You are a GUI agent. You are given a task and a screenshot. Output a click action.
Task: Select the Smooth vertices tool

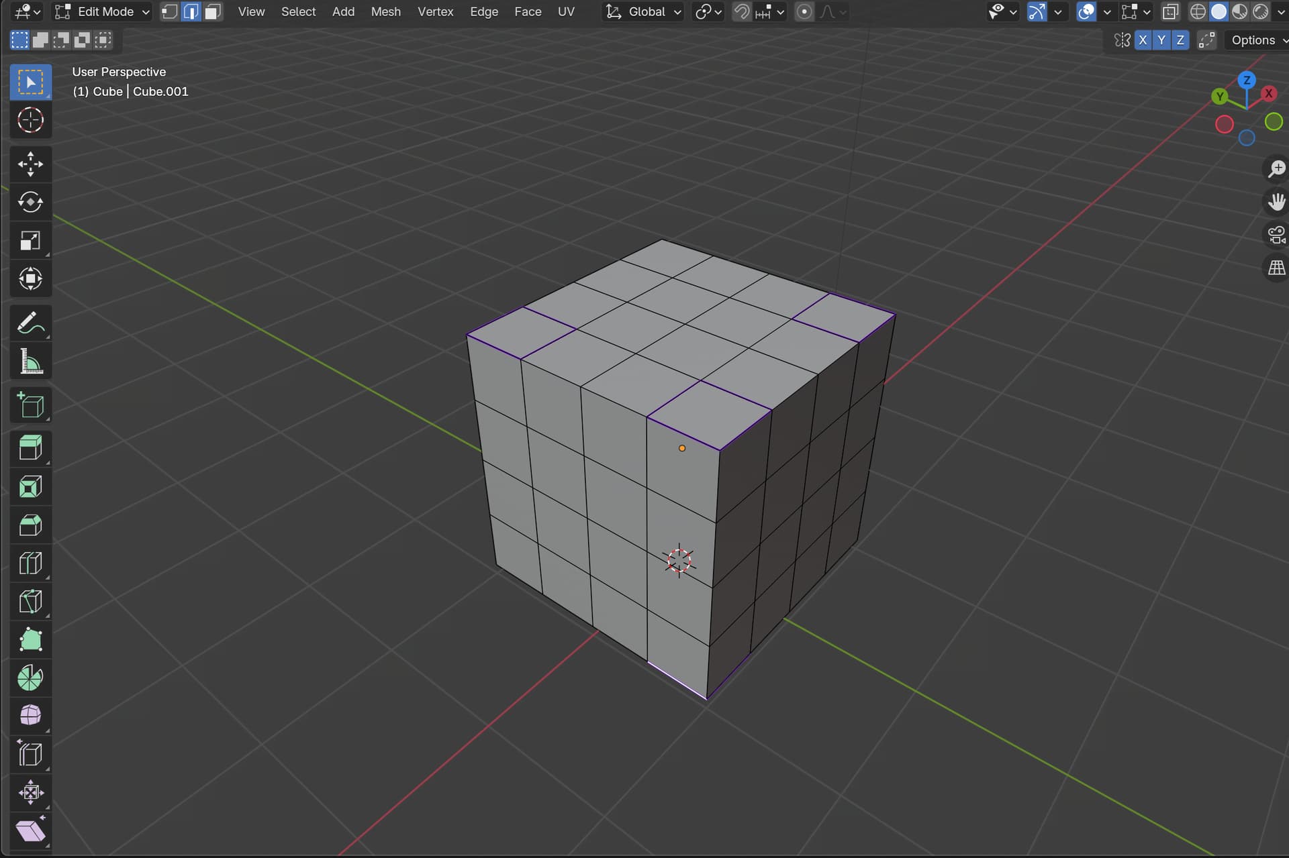click(x=30, y=716)
